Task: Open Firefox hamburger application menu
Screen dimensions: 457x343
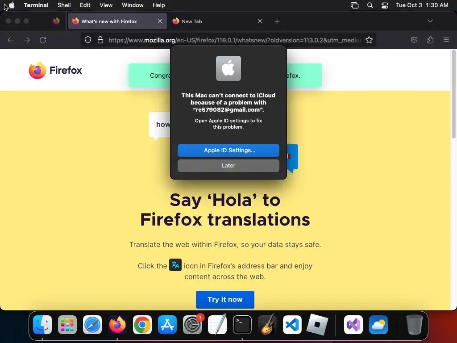Action: pos(446,40)
